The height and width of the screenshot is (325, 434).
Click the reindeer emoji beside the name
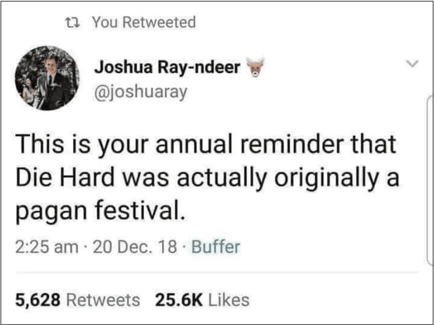pos(255,67)
